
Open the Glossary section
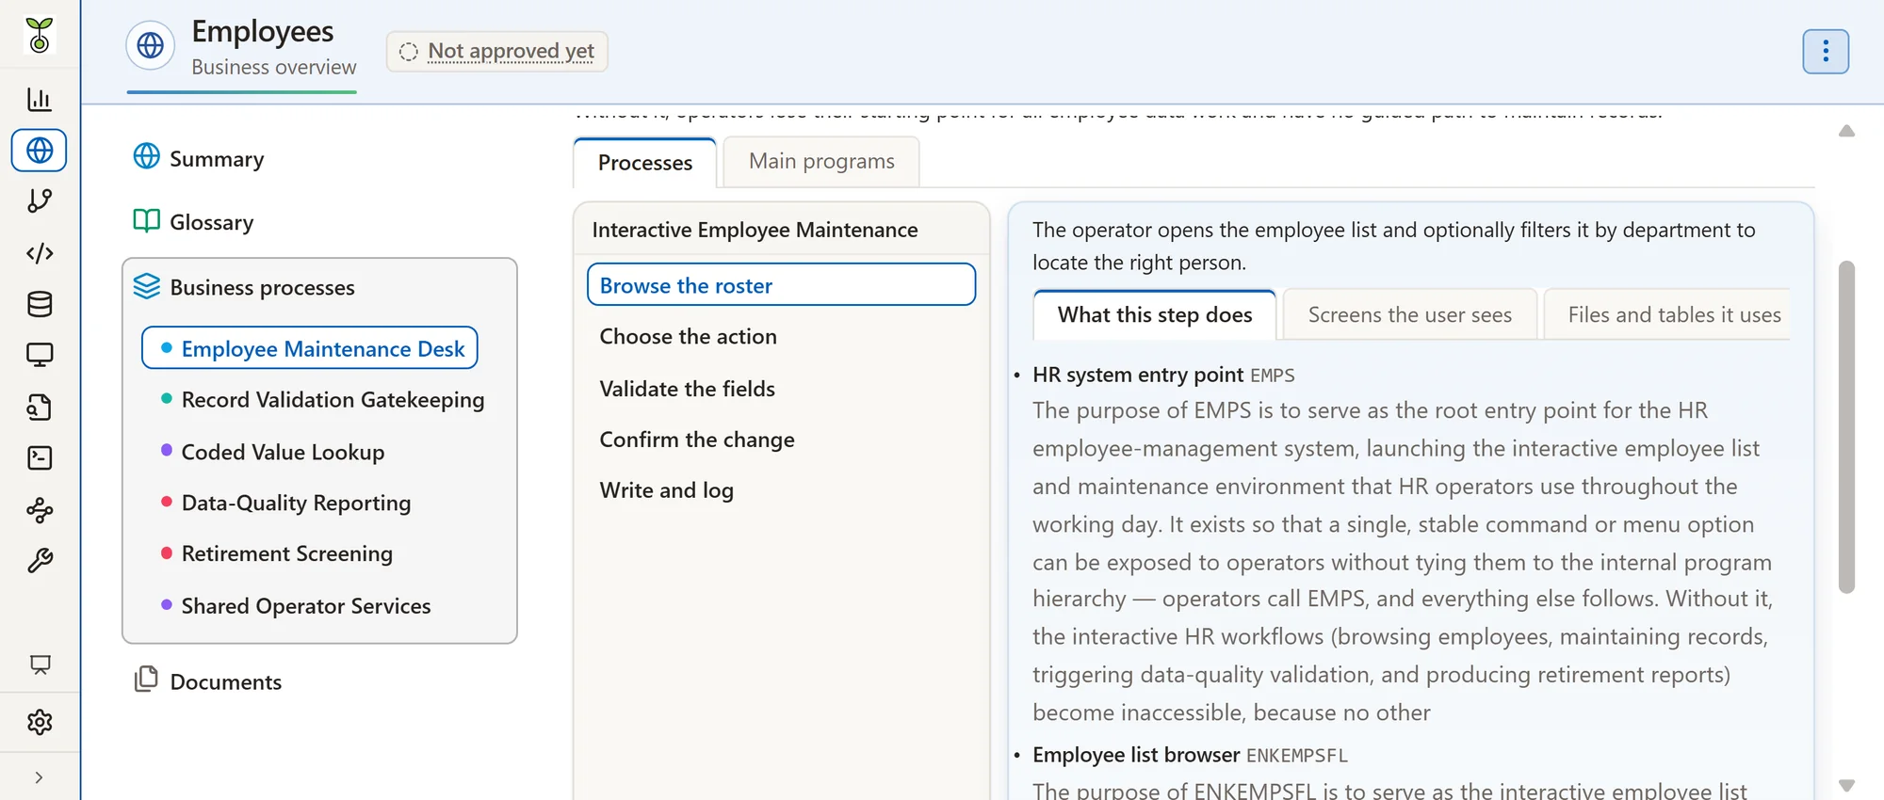(x=194, y=222)
